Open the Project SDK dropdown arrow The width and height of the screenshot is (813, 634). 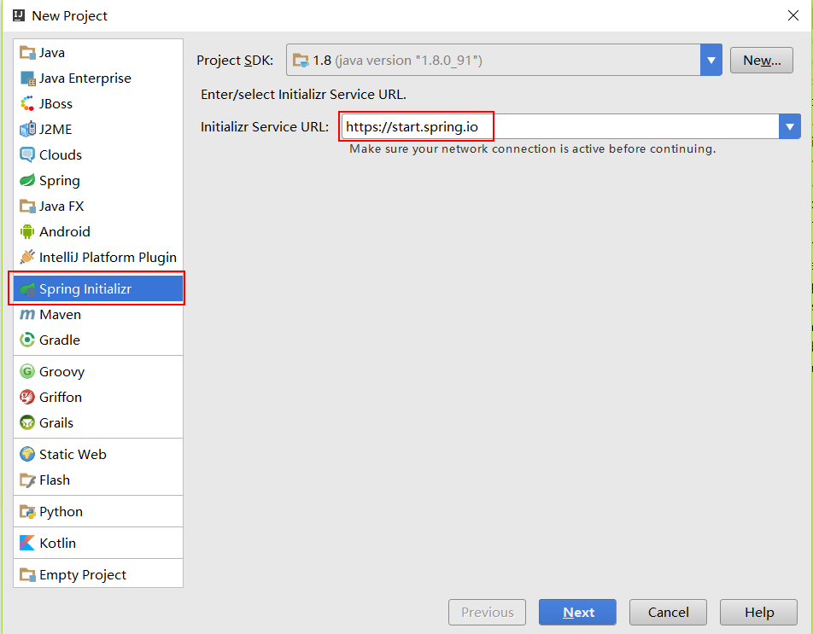(x=711, y=60)
